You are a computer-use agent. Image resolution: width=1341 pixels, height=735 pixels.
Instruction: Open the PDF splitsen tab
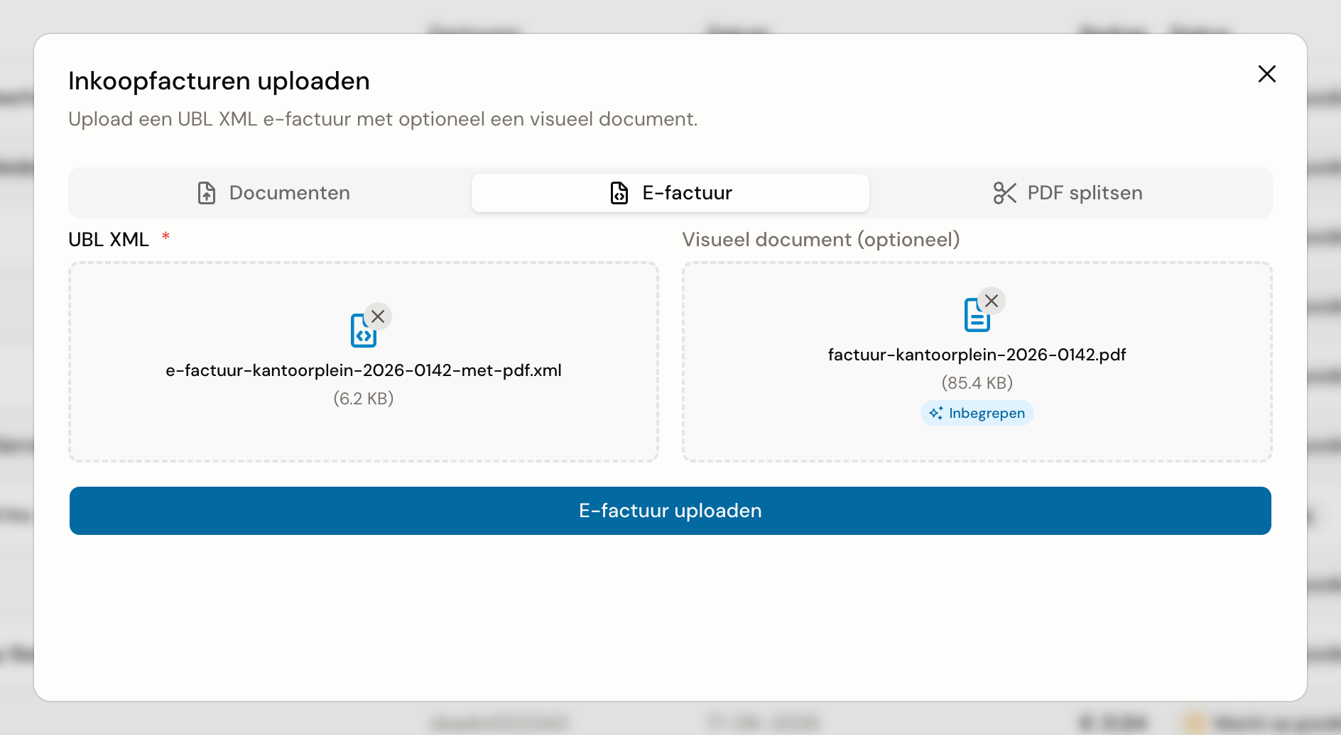click(1068, 193)
